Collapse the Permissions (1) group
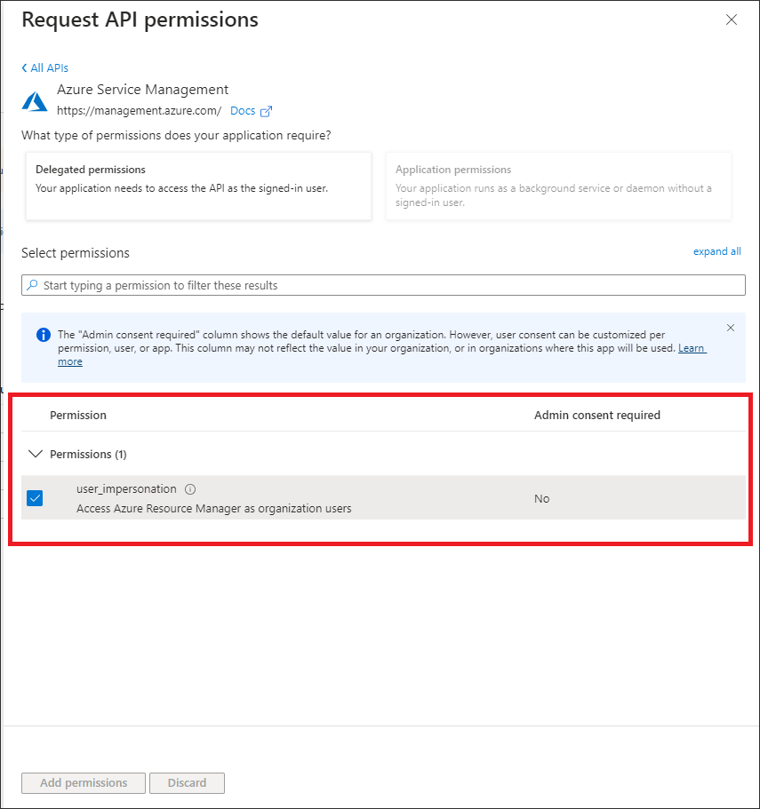The image size is (760, 809). (x=36, y=454)
